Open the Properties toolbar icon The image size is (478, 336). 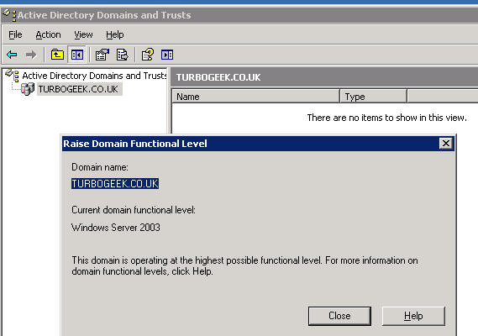102,55
